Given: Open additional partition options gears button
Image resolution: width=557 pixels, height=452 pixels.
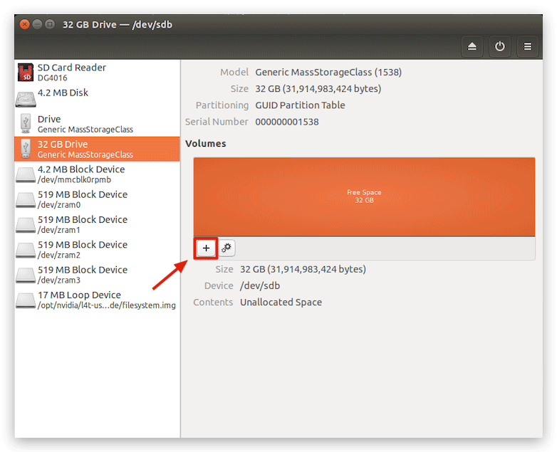Looking at the screenshot, I should point(227,248).
